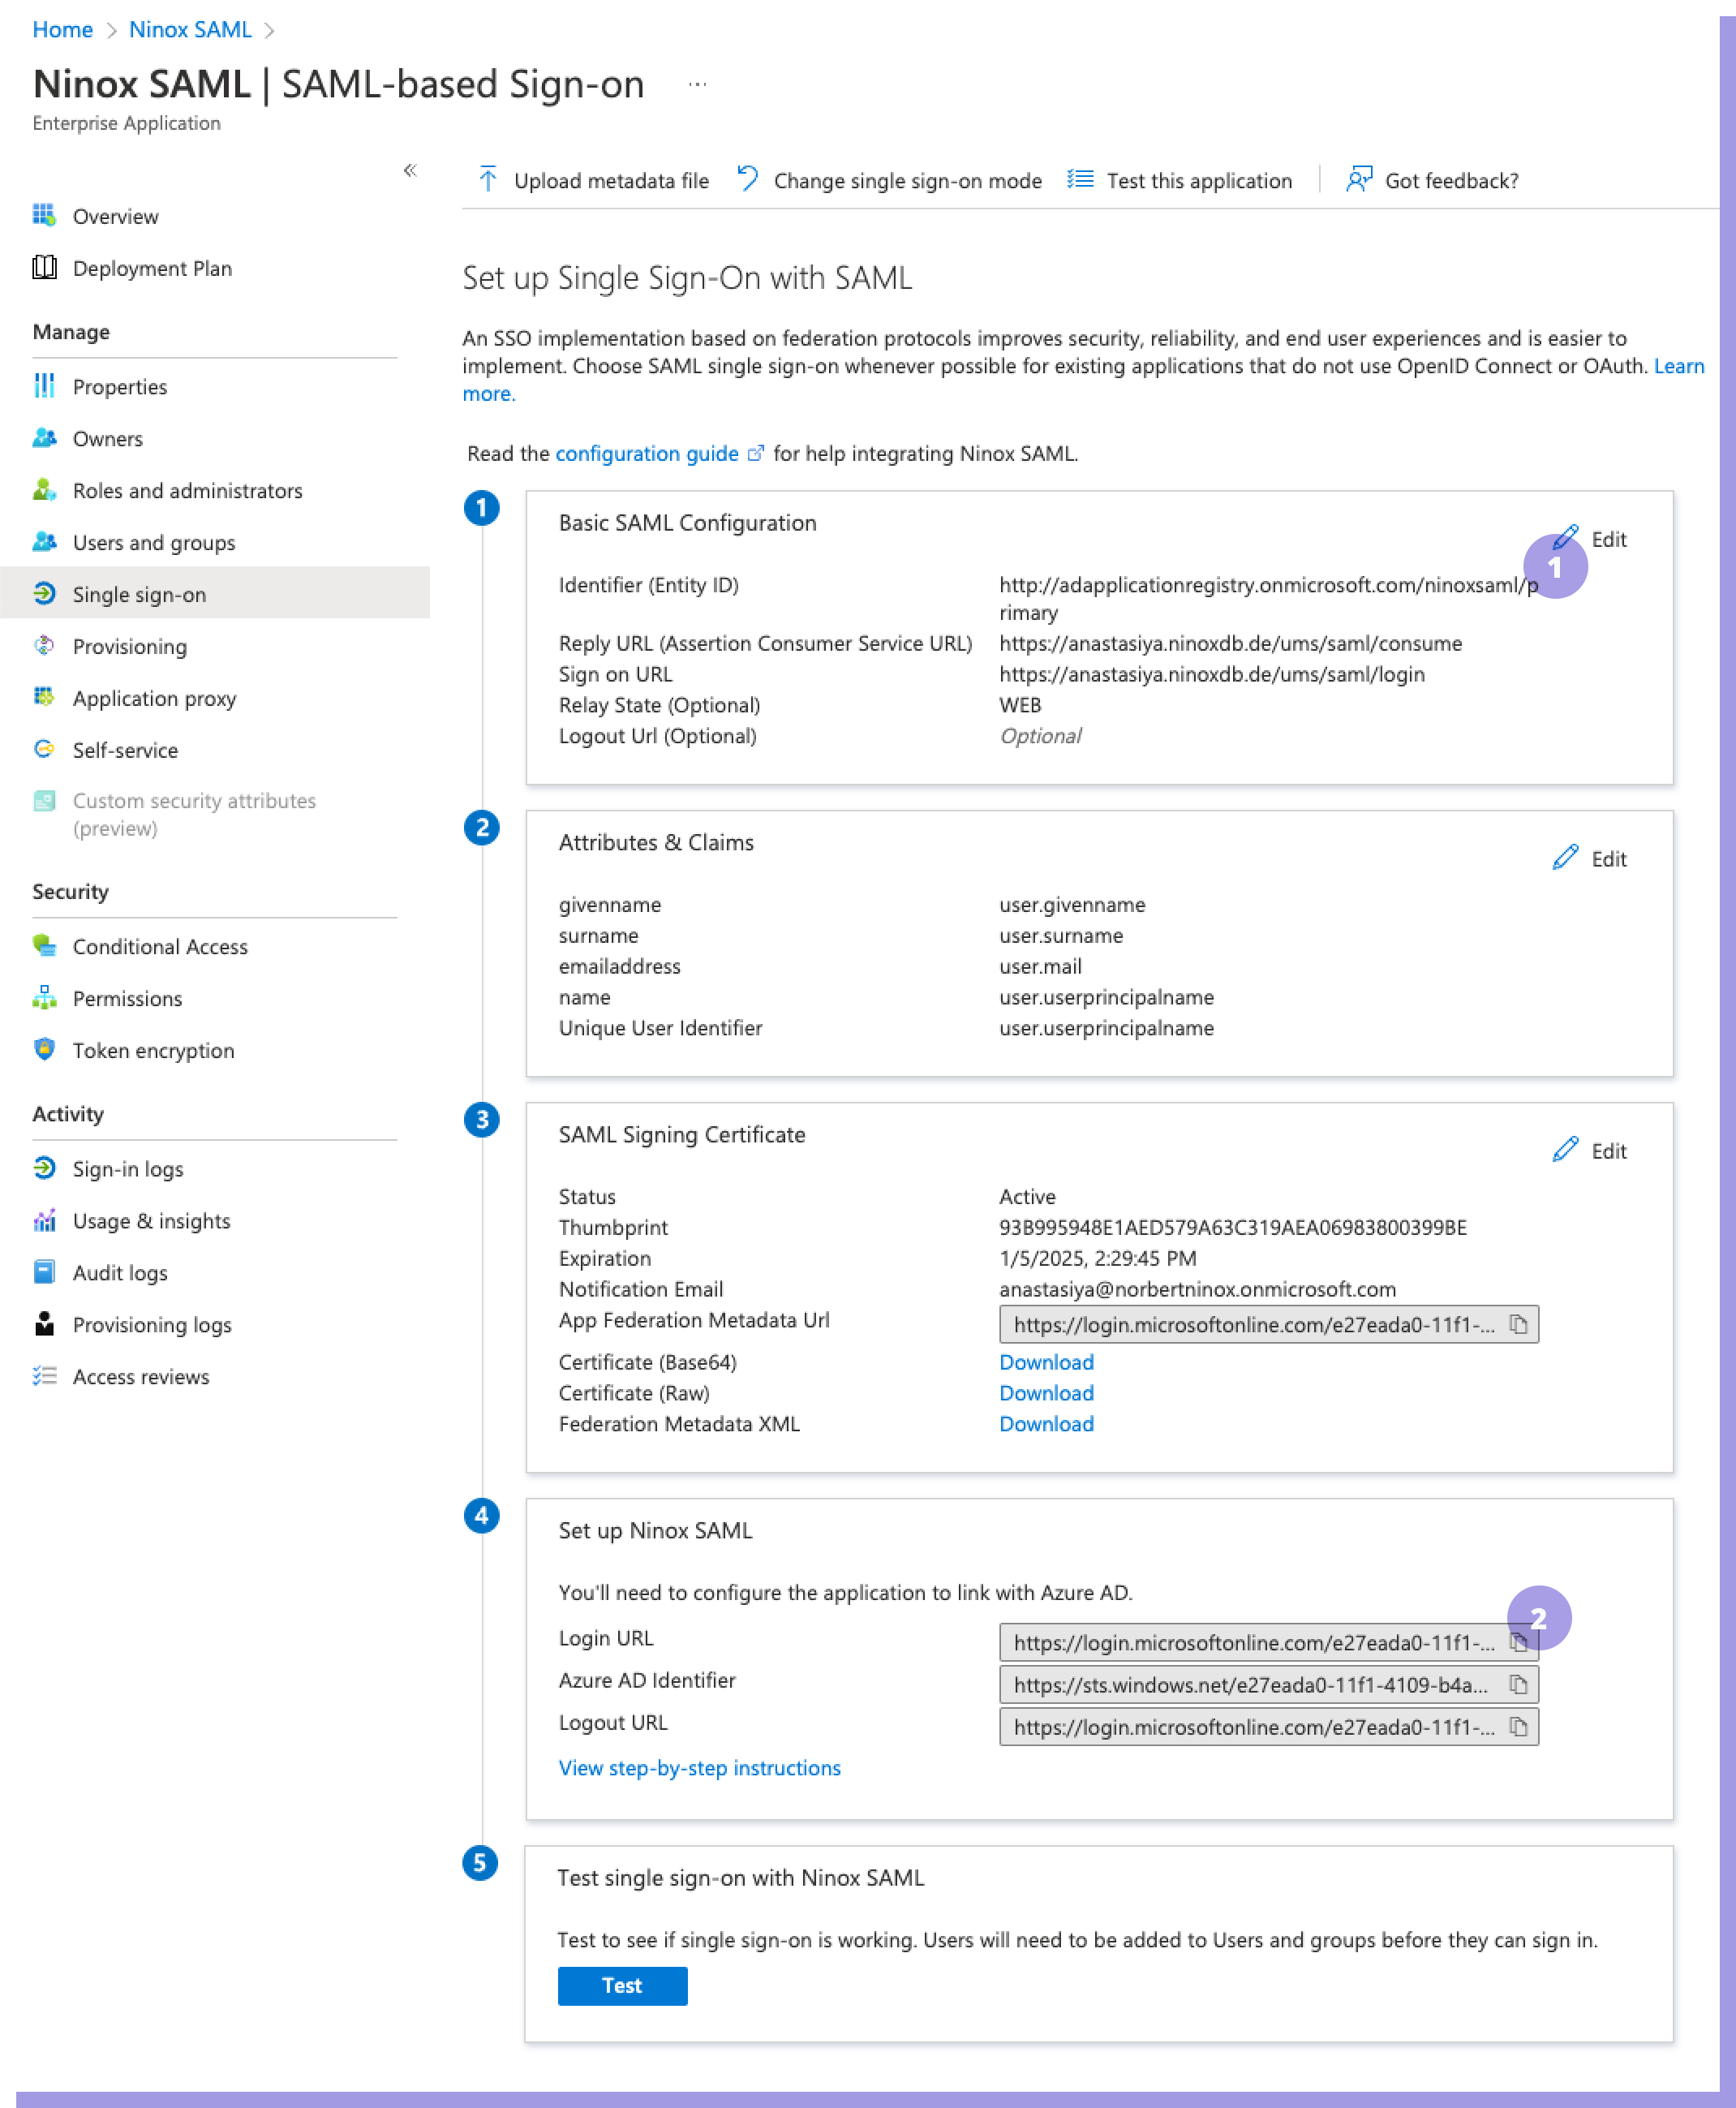
Task: Click the Users and groups icon
Action: [44, 541]
